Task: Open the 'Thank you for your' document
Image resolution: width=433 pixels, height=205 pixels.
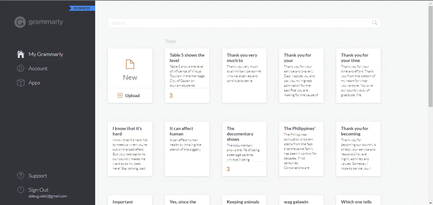Action: click(x=301, y=76)
